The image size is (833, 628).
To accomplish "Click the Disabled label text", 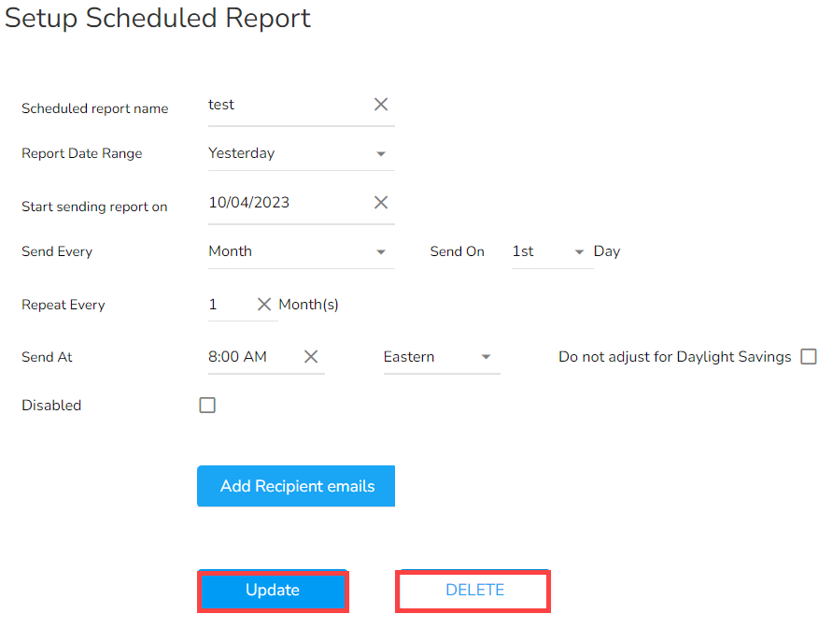I will (51, 406).
